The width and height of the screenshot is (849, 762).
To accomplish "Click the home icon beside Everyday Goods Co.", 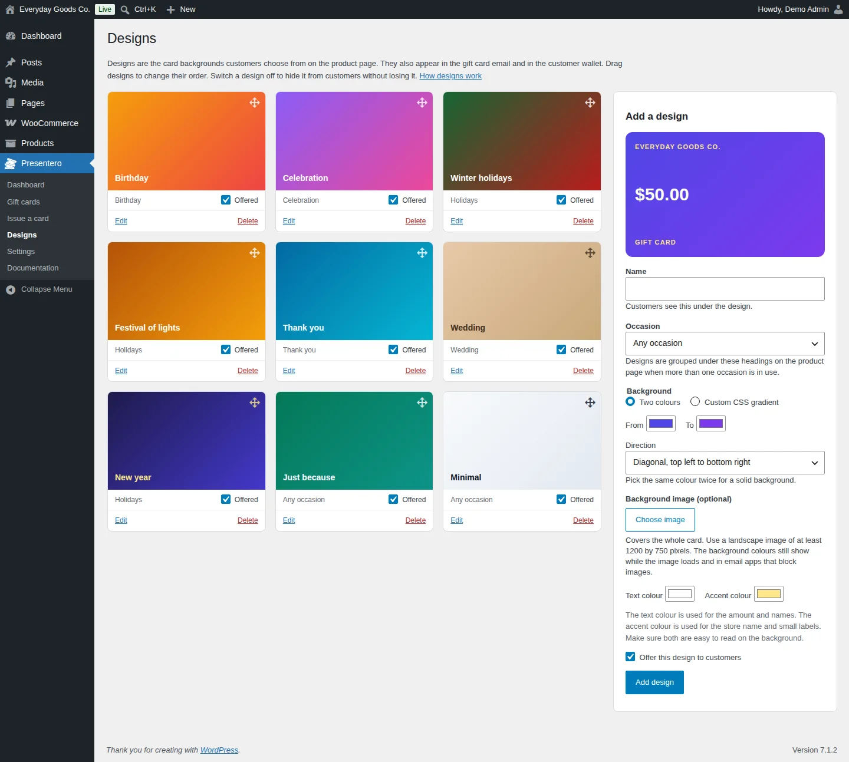I will coord(10,9).
